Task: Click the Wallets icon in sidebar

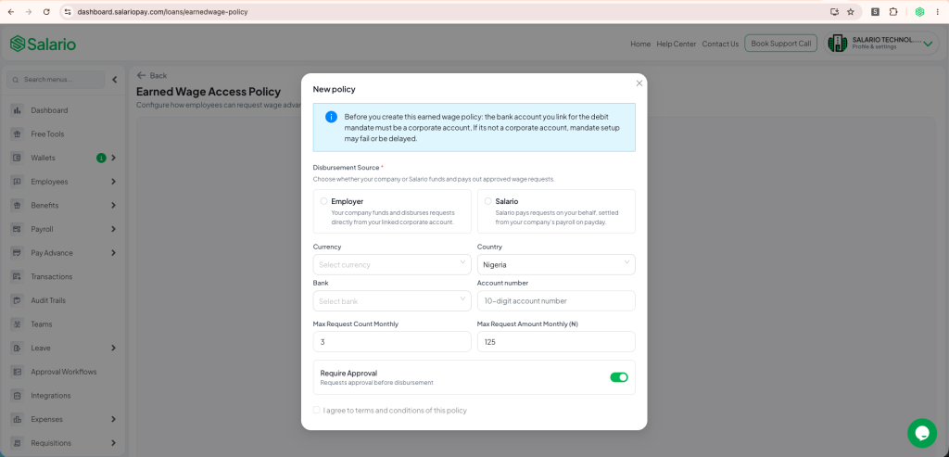Action: click(x=18, y=158)
